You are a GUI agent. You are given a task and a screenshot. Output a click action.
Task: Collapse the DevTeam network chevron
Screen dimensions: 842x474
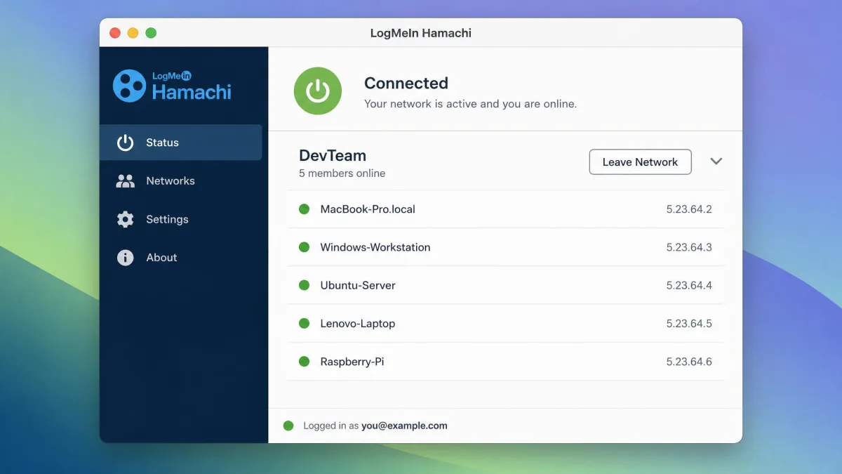coord(716,161)
